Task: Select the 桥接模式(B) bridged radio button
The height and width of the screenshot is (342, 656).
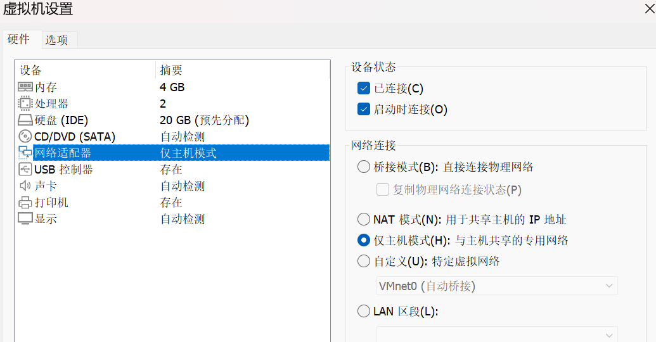Action: point(364,167)
